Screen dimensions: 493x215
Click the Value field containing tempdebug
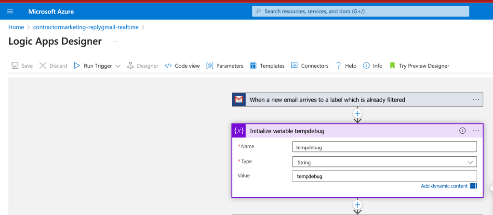(385, 176)
